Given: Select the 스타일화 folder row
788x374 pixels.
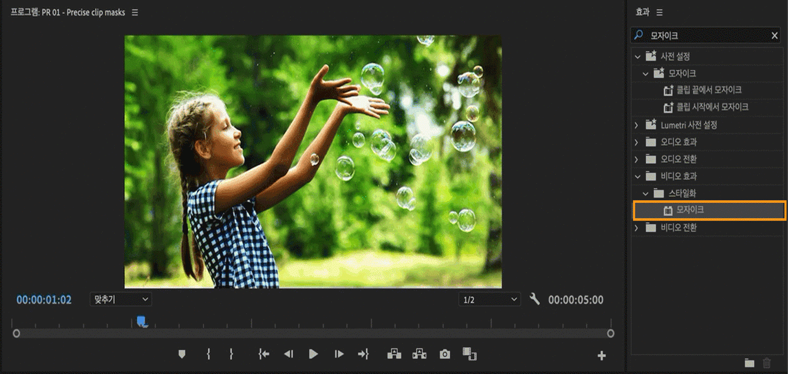Looking at the screenshot, I should [x=708, y=193].
